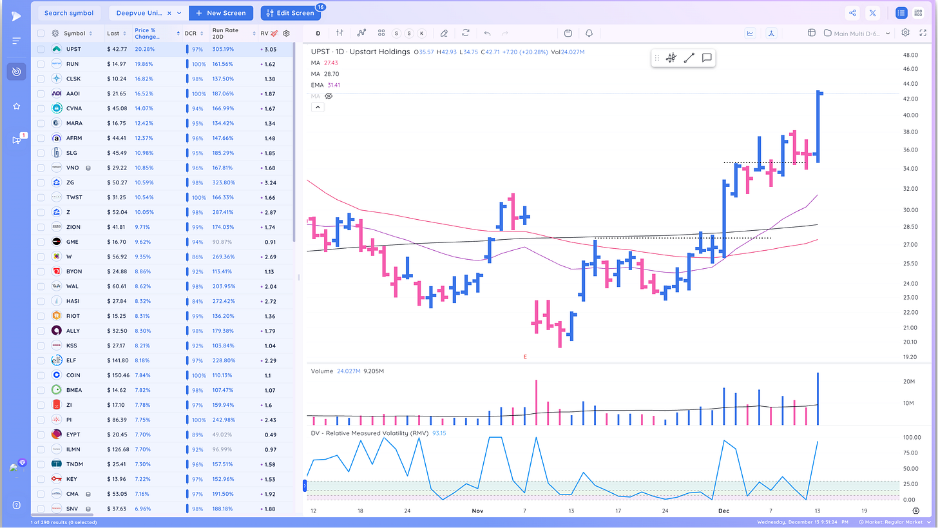Tick the checkbox for RUN row

[x=41, y=64]
